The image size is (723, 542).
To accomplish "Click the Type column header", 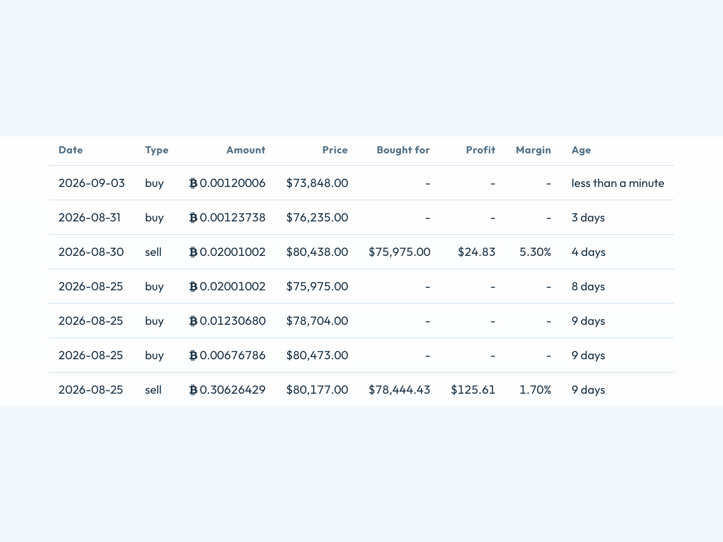I will pos(157,150).
